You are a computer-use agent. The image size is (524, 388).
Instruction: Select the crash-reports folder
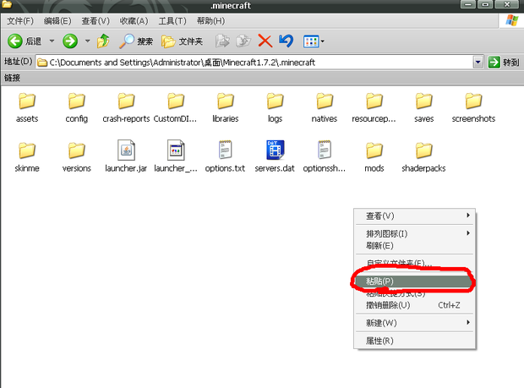126,107
